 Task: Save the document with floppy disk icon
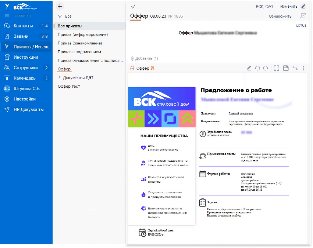point(286,68)
